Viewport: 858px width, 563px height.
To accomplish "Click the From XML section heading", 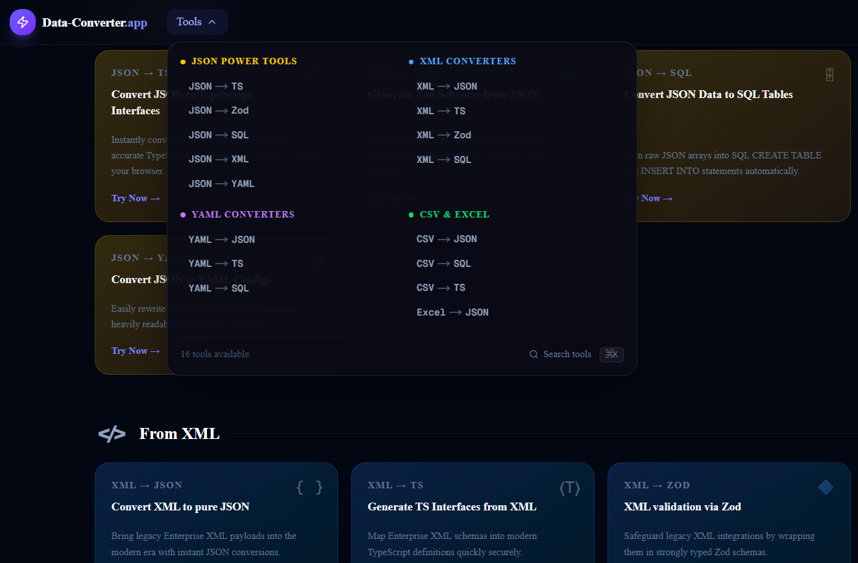I will point(179,434).
